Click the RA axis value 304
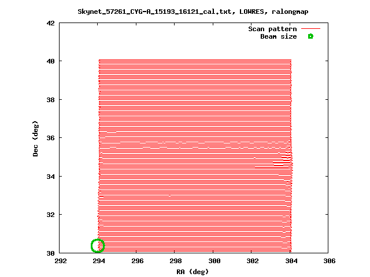Screen dimensions: 370x277 point(291,261)
